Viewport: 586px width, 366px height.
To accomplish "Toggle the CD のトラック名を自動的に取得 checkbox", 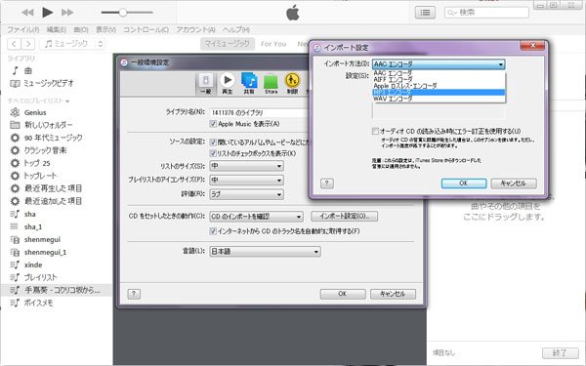I will pyautogui.click(x=213, y=231).
